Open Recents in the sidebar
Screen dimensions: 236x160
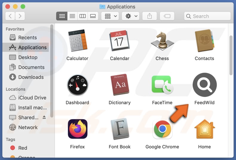pyautogui.click(x=26, y=37)
